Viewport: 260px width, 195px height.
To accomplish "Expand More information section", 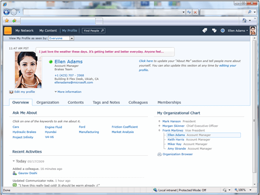I will [68, 92].
